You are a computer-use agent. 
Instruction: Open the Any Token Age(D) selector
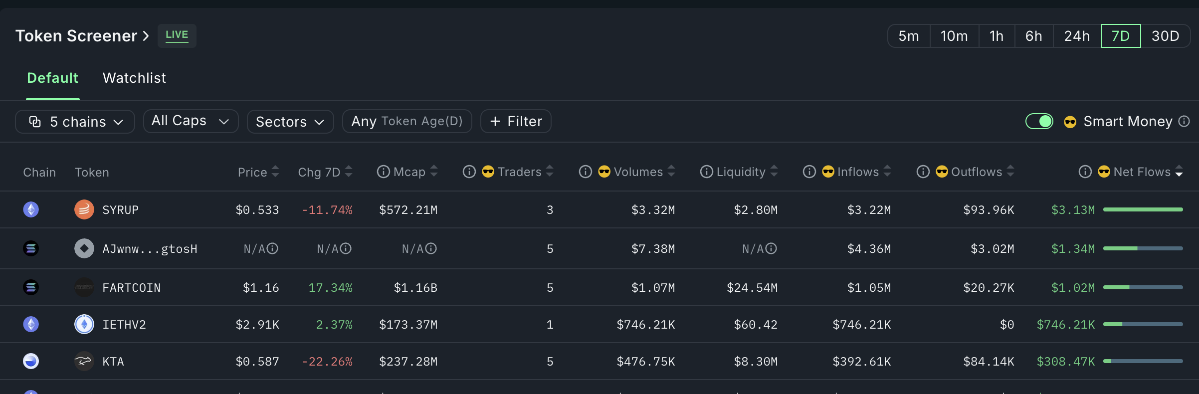click(407, 121)
